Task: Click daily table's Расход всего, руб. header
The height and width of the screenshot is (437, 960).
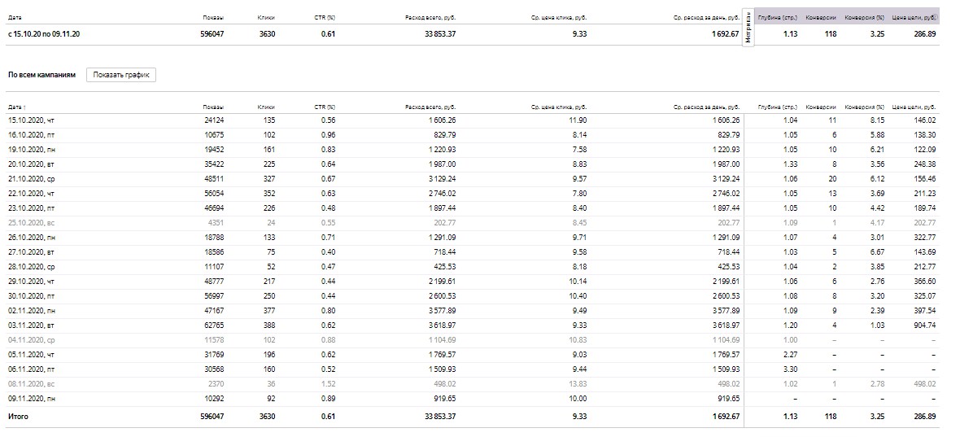Action: 430,107
